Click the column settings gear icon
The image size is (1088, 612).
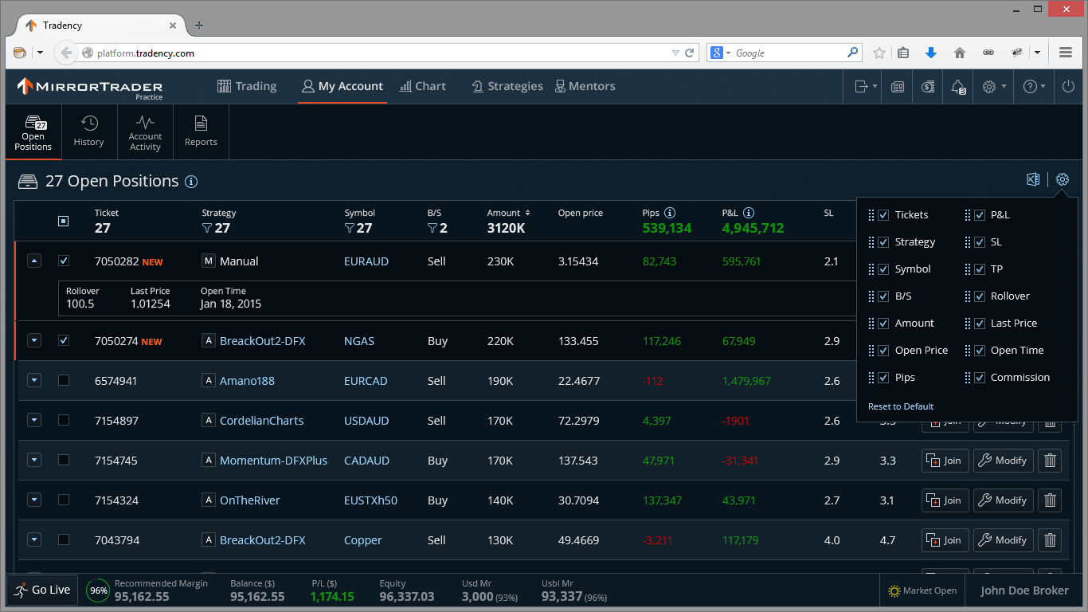click(x=1063, y=179)
